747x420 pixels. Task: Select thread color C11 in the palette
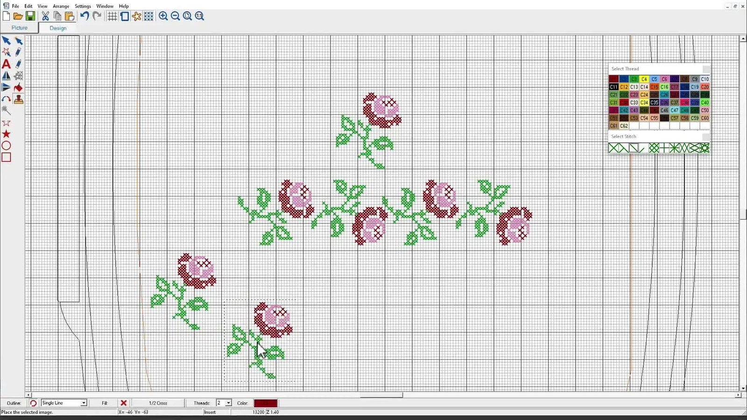(x=613, y=87)
